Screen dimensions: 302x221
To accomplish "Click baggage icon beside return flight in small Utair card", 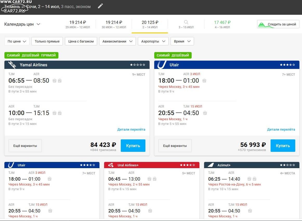I will tap(50, 211).
